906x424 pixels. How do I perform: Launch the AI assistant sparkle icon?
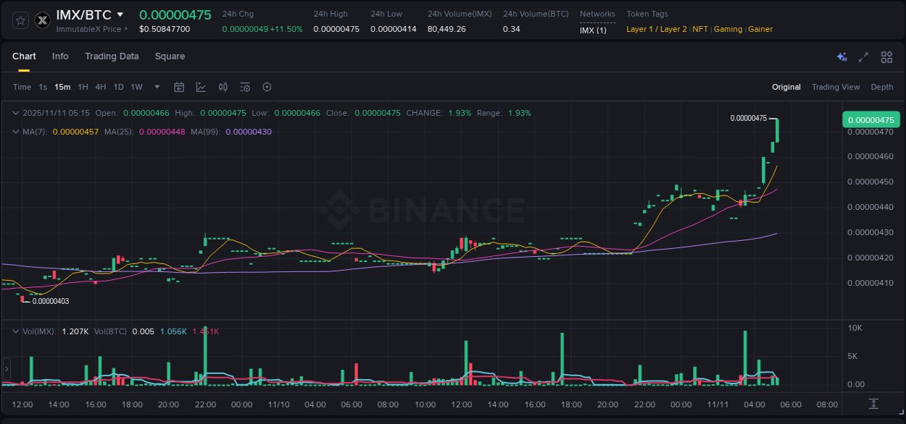pos(841,56)
